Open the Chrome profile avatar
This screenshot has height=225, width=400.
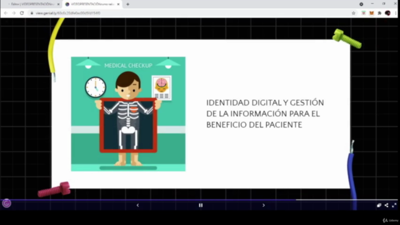point(387,13)
